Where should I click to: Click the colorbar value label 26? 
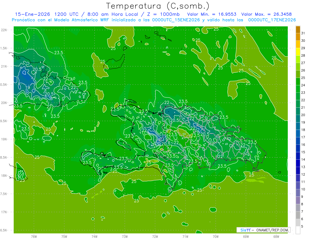tap(303, 70)
